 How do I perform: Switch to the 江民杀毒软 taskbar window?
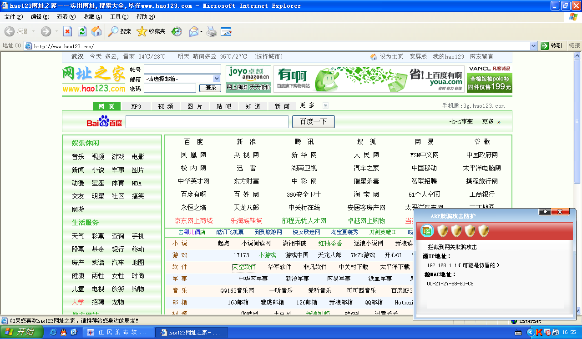click(118, 333)
